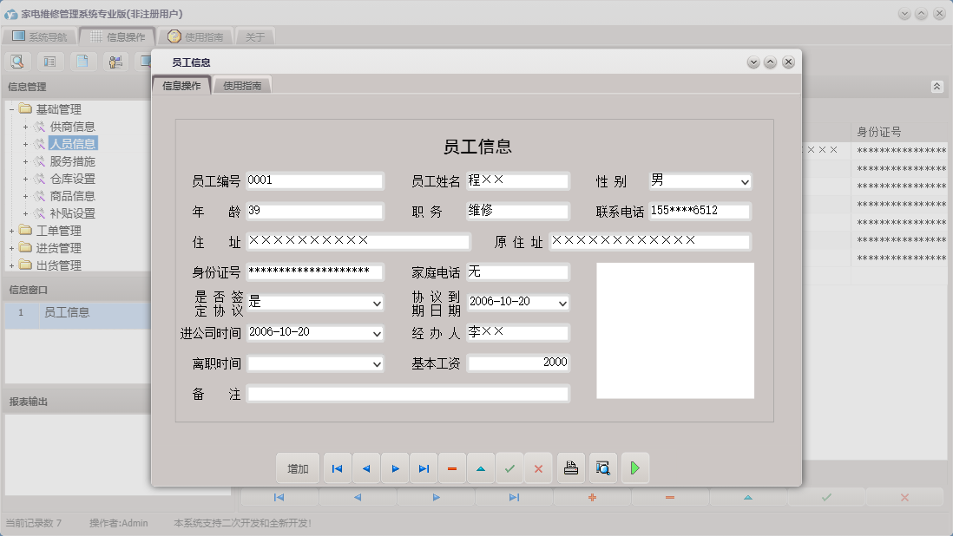Switch to the 使用指南 tab in the dialog
This screenshot has height=536, width=953.
(x=242, y=86)
